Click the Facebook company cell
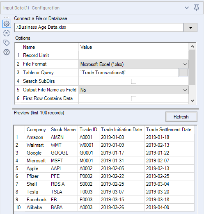This screenshot has height=214, width=204. click(37, 200)
